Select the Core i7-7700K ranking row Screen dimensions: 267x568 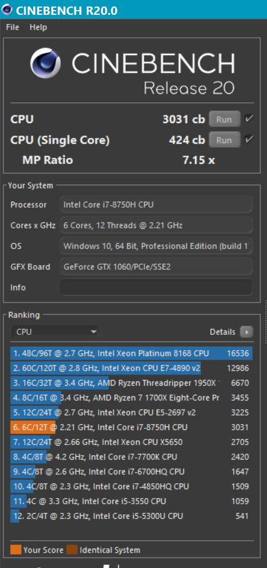pos(131,457)
